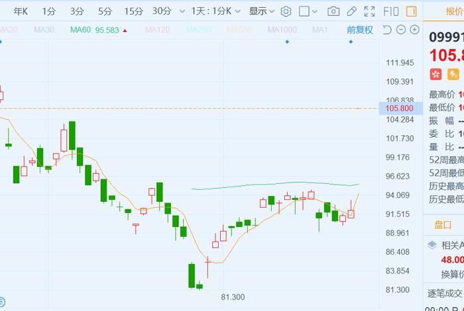Screen dimensions: 464x311
Task: Zoom out chart with minus circle
Action: pyautogui.click(x=401, y=30)
